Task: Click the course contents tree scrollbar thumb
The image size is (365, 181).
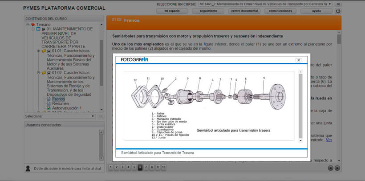Action: point(101,63)
